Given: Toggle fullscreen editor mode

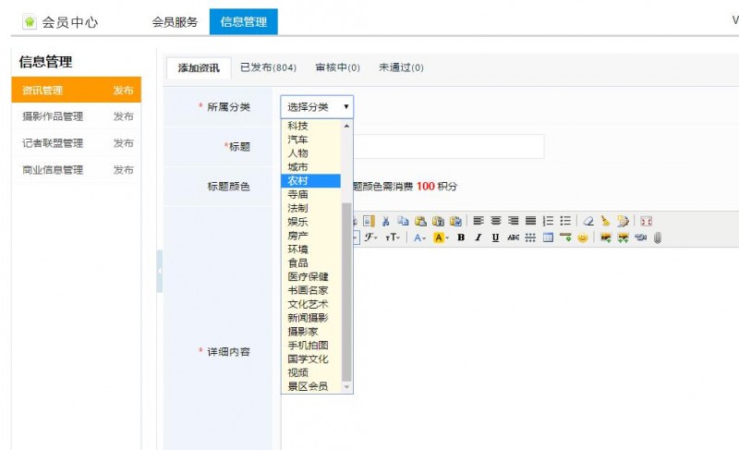Looking at the screenshot, I should tap(646, 221).
